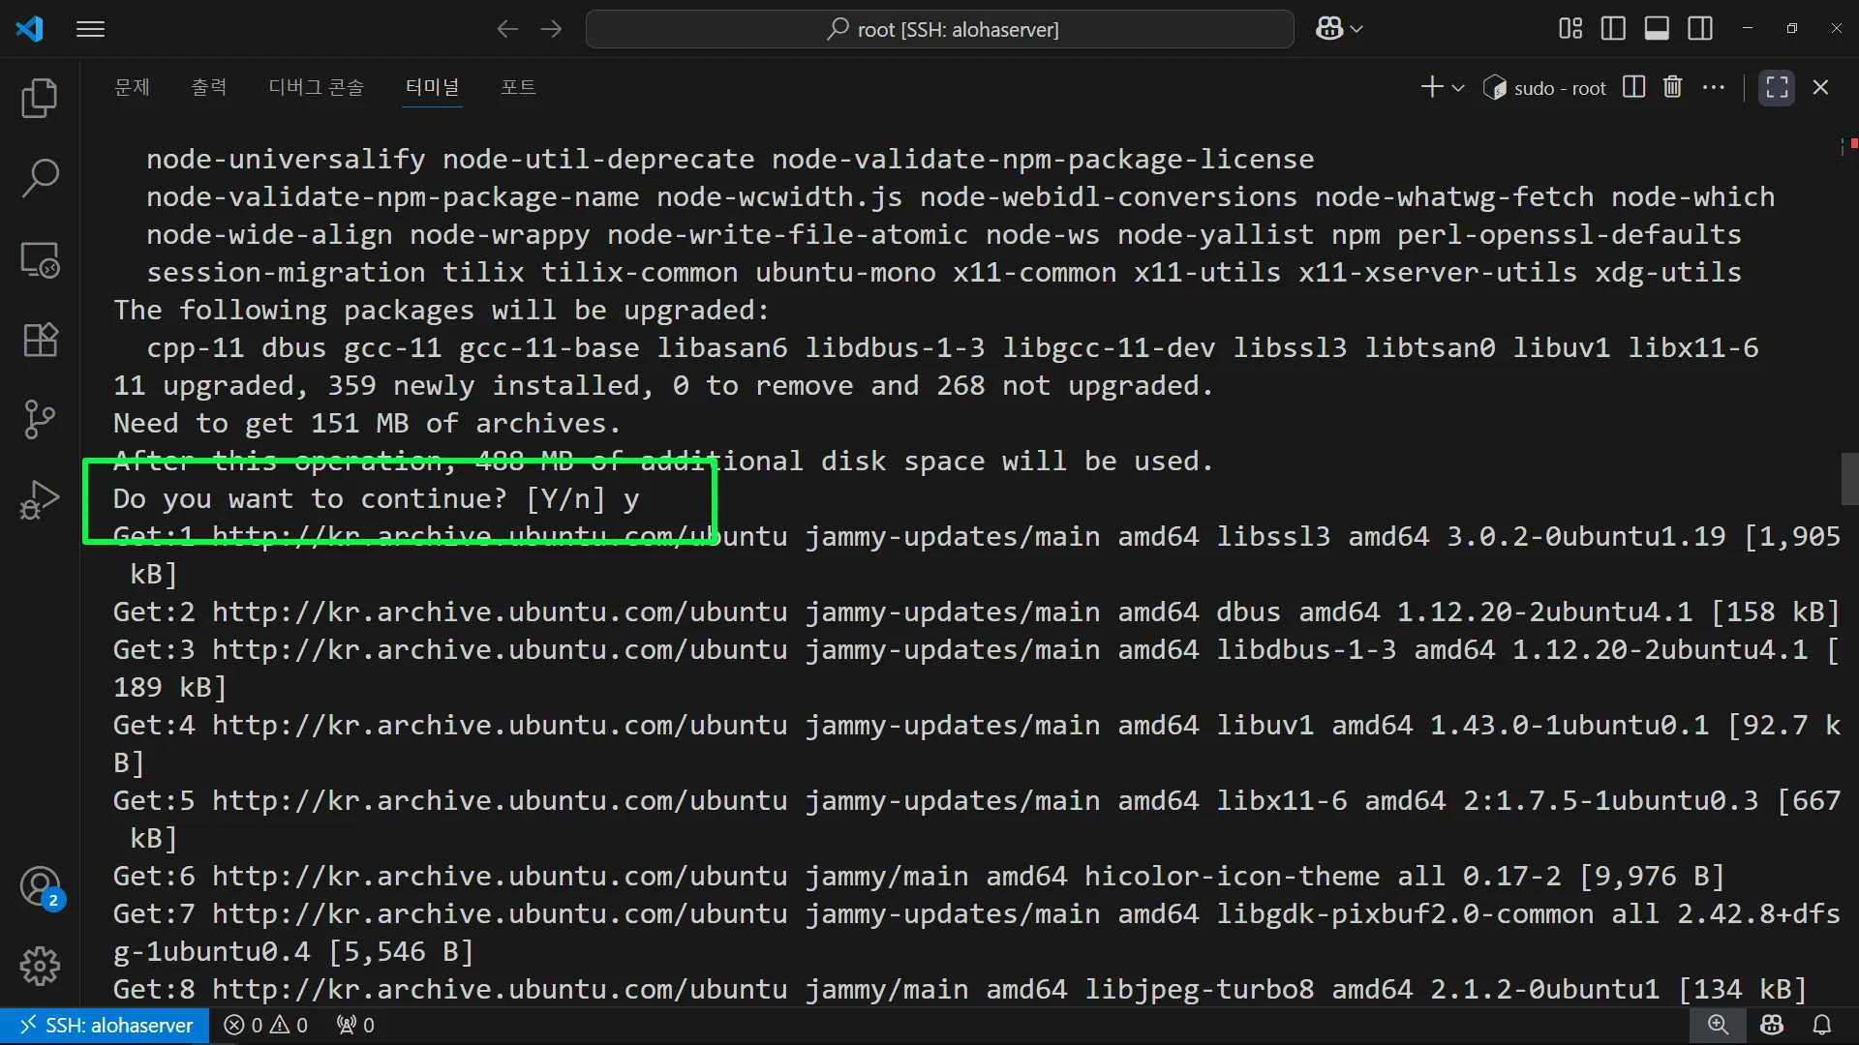The width and height of the screenshot is (1859, 1045).
Task: Open Run and Debug view icon
Action: pos(40,499)
